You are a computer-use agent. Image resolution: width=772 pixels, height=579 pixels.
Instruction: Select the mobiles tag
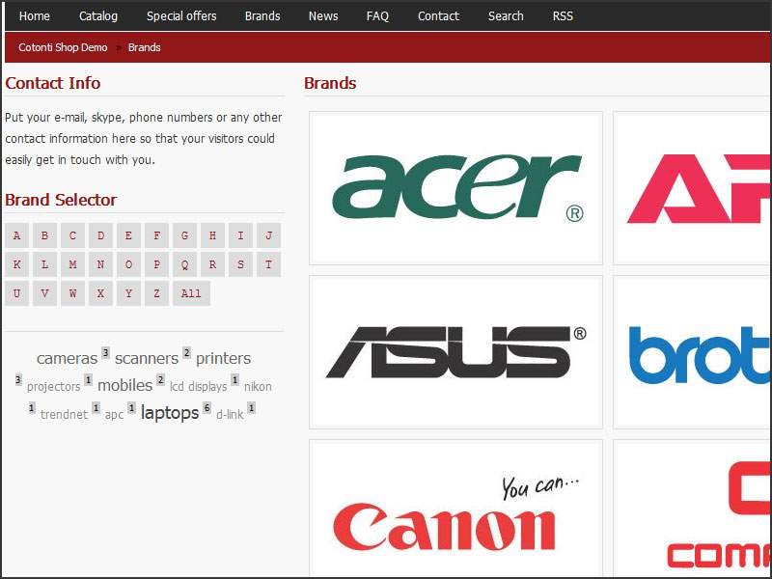(x=124, y=385)
